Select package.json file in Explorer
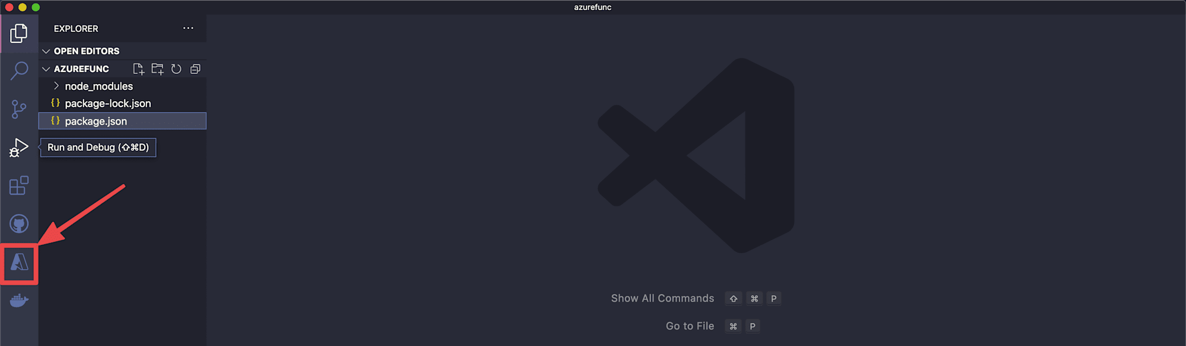This screenshot has width=1186, height=346. (122, 121)
